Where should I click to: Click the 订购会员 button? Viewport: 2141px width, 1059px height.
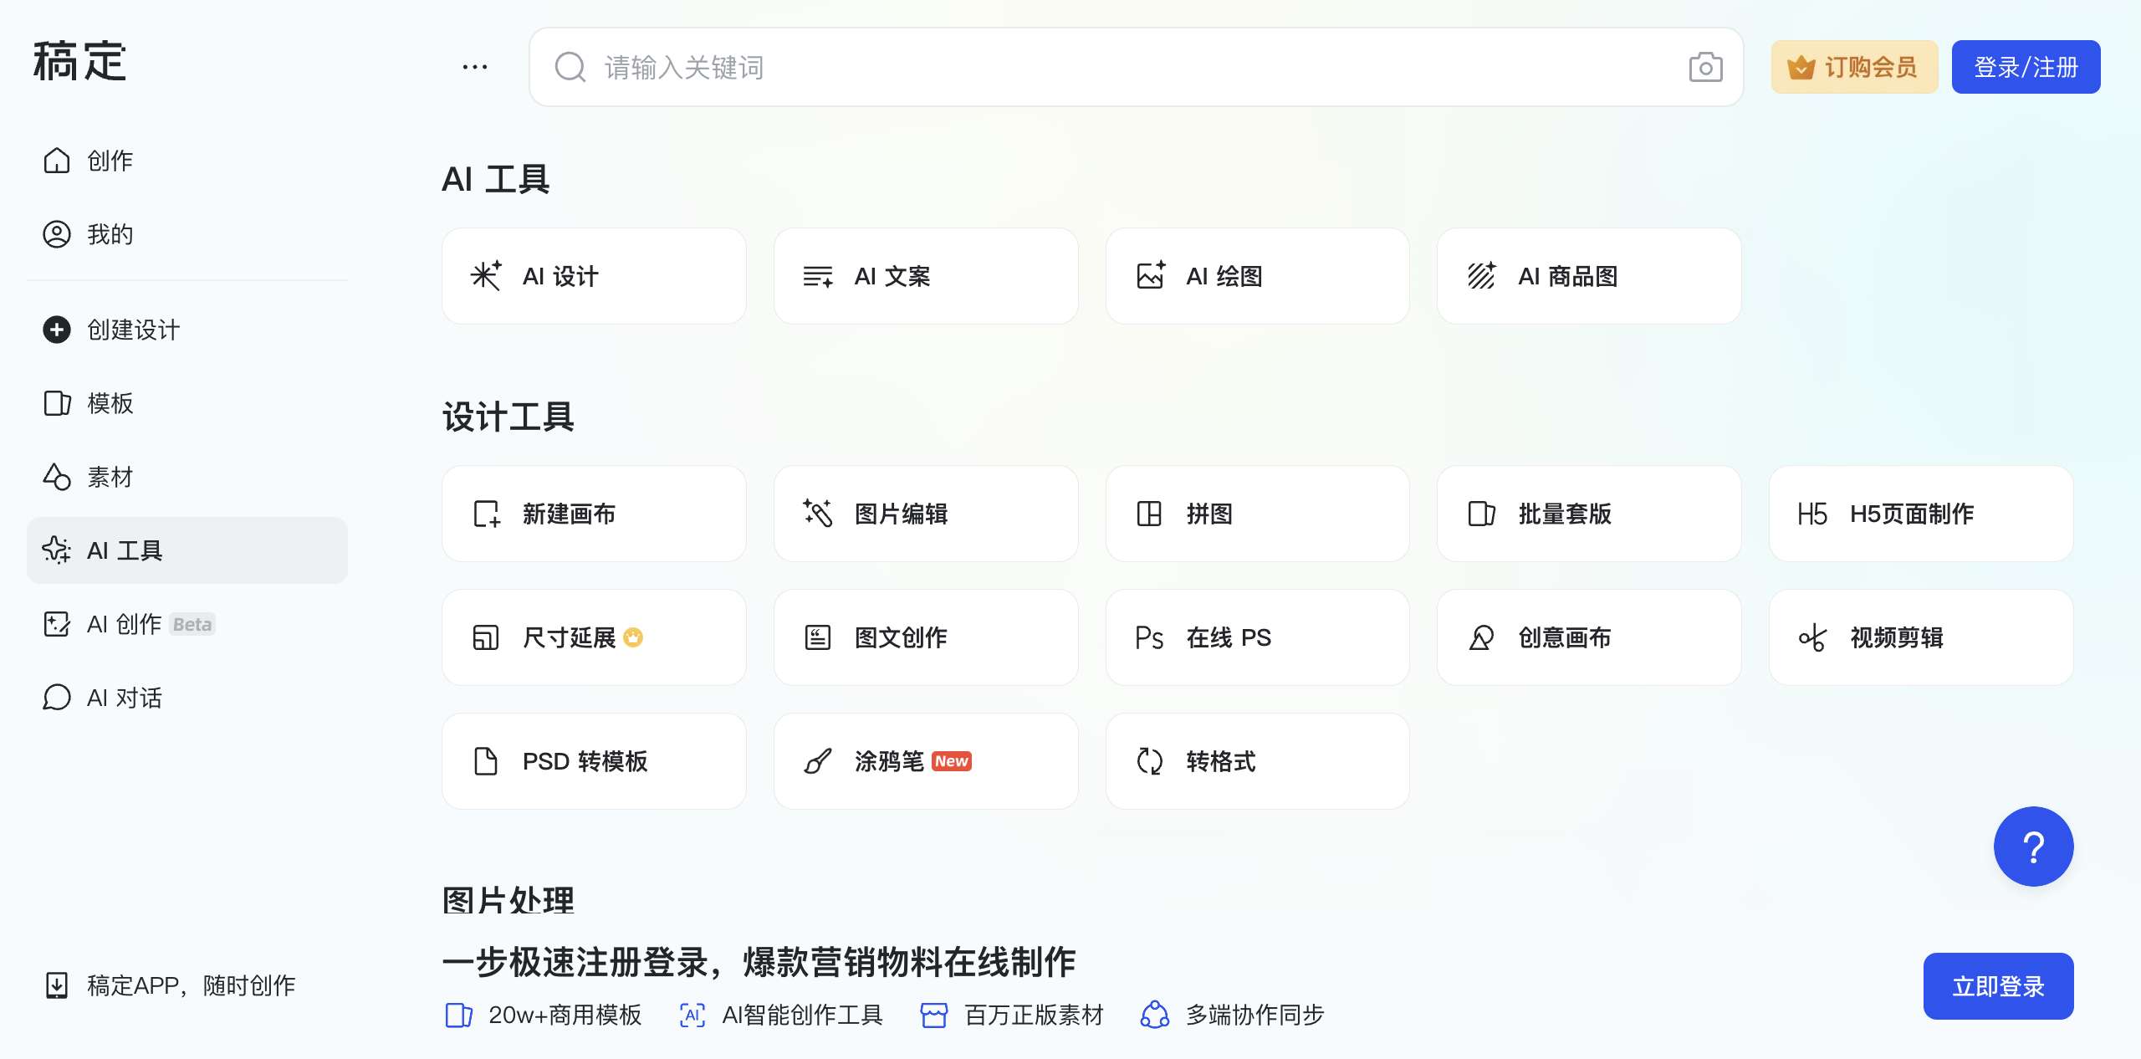(x=1854, y=67)
